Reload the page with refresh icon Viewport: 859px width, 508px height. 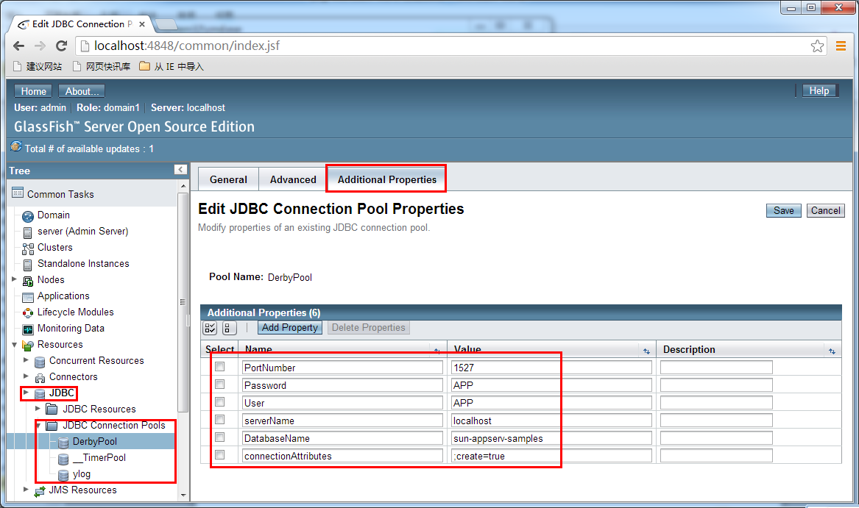(61, 46)
